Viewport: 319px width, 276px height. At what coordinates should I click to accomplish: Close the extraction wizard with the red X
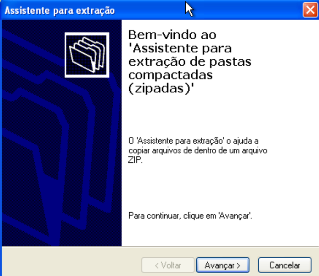[x=310, y=10]
